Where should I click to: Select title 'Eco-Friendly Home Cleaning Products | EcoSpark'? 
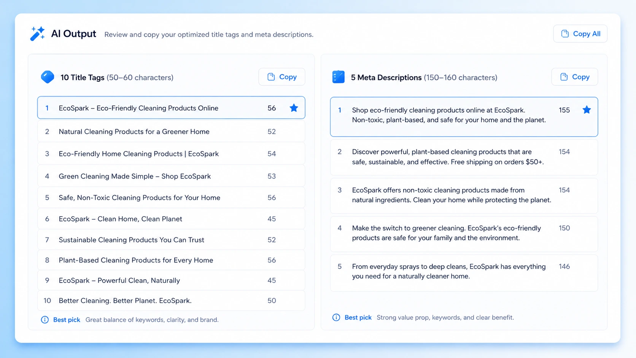click(171, 154)
